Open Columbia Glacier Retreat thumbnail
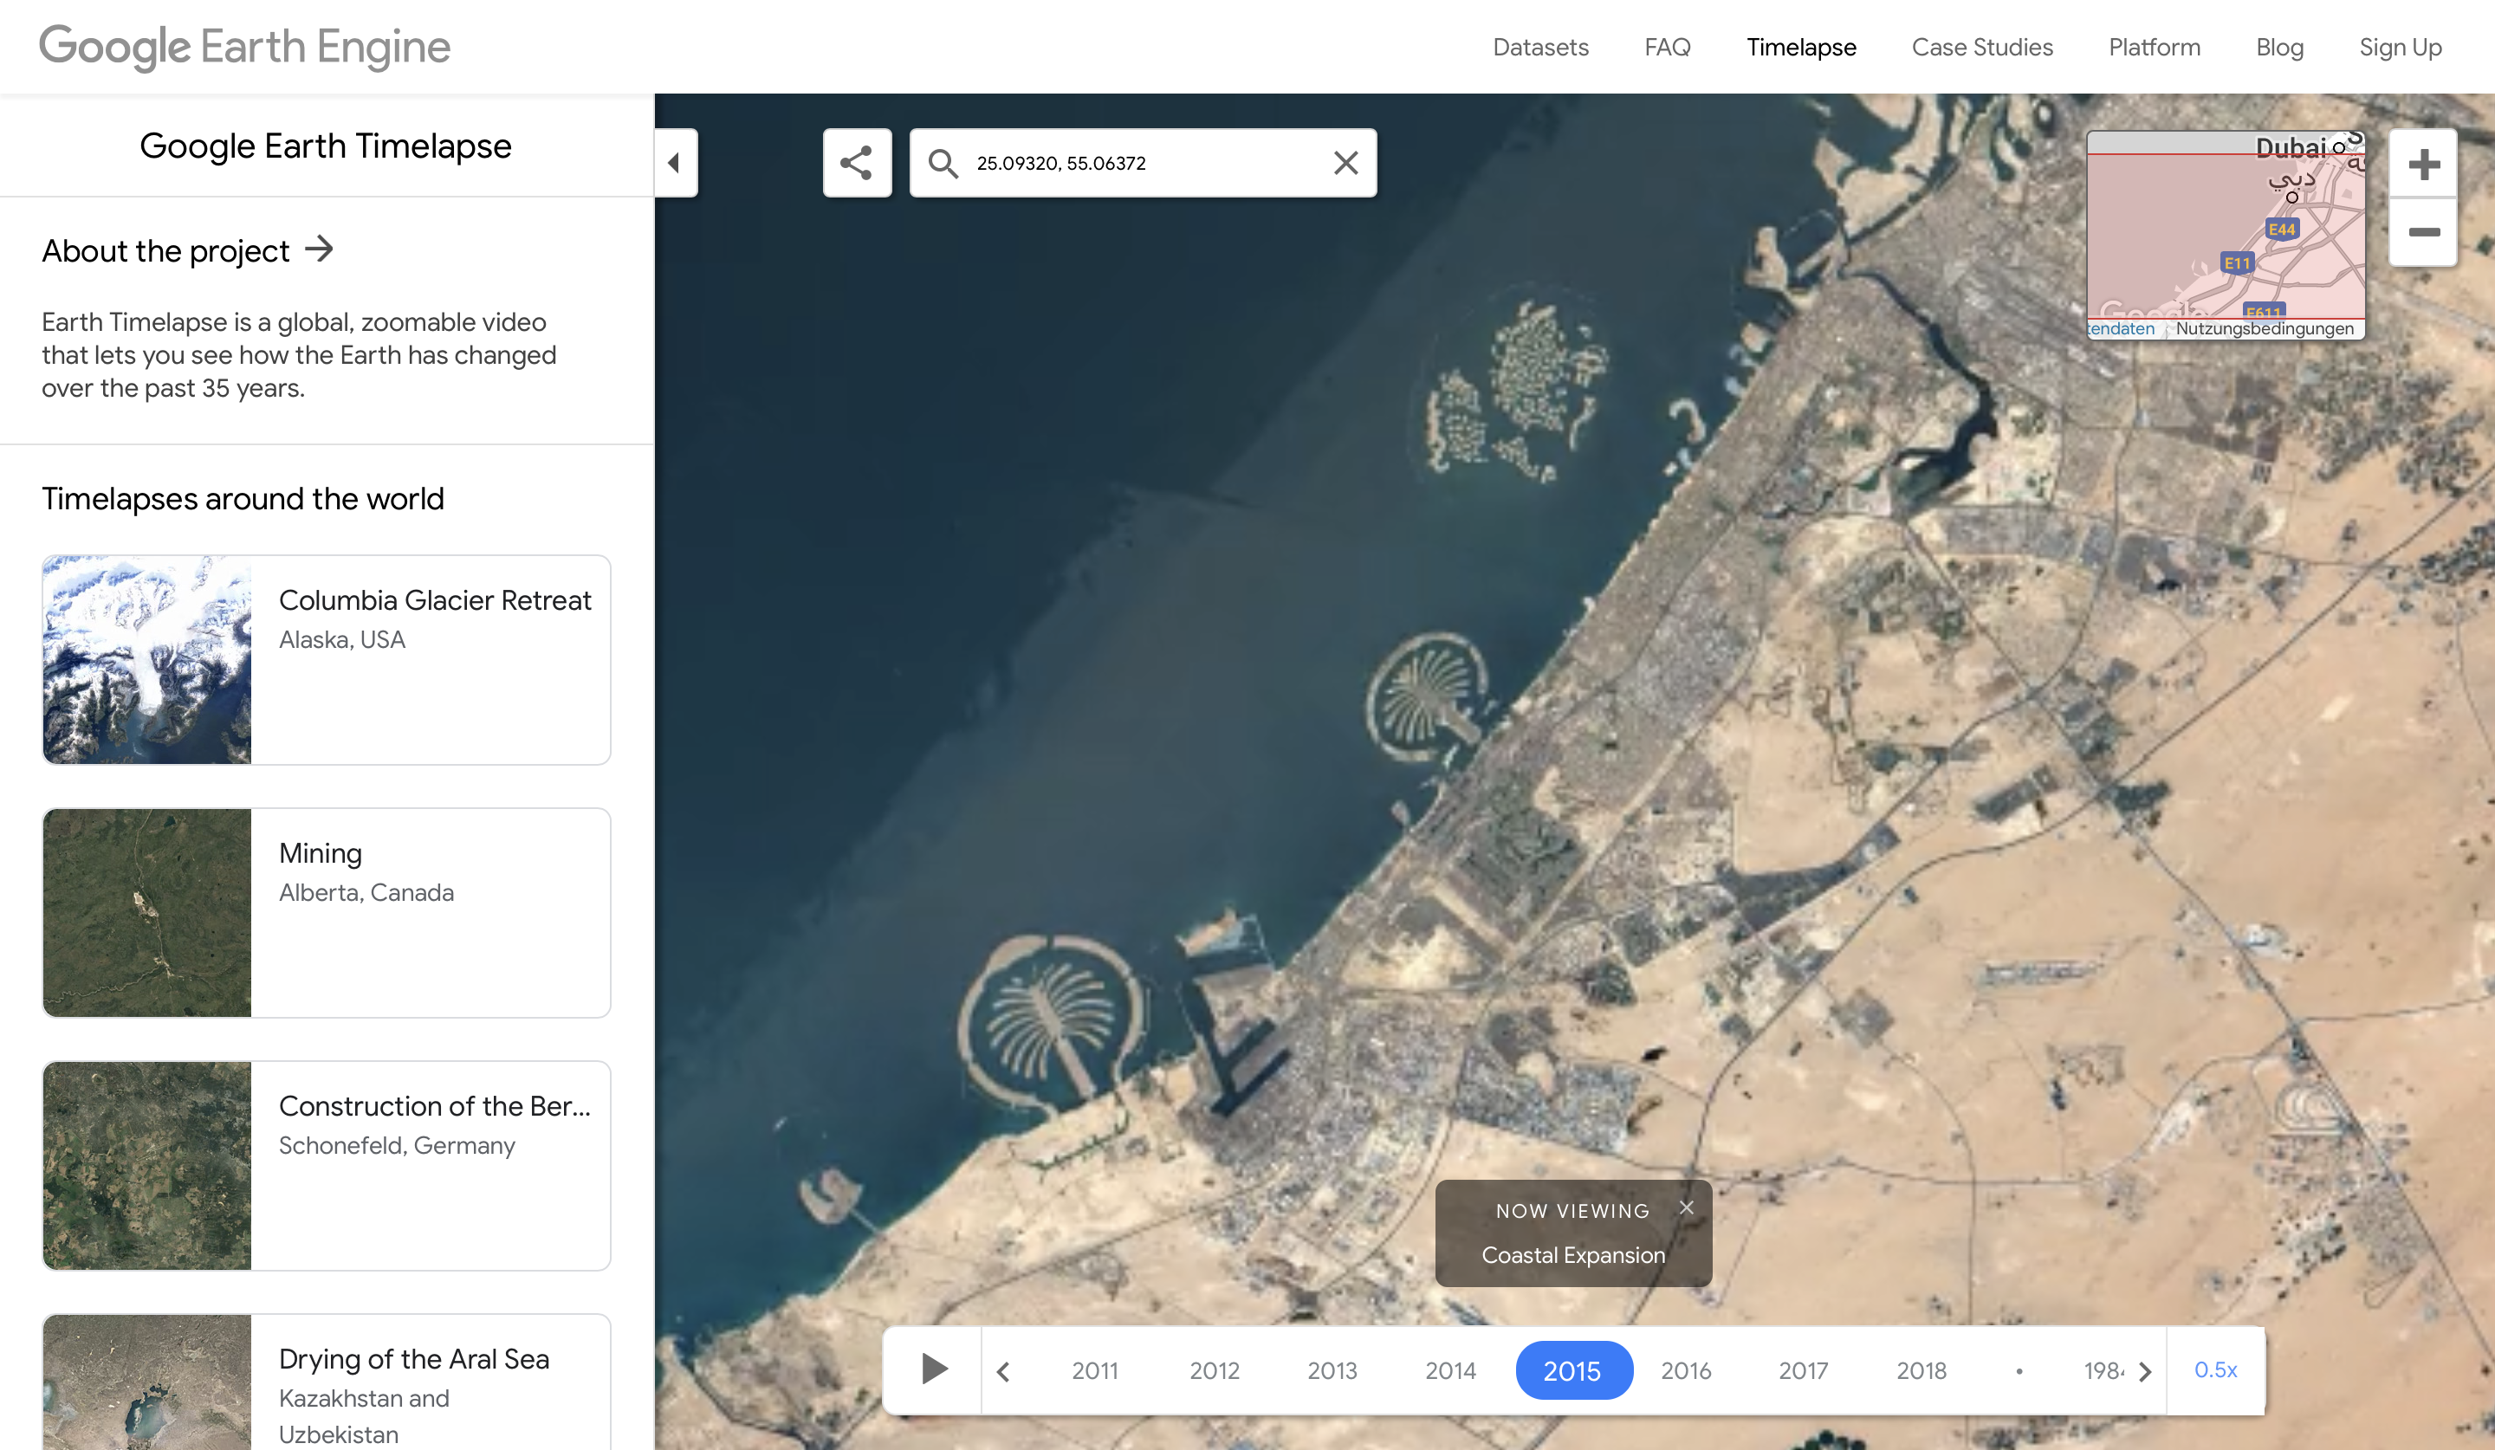2495x1450 pixels. 147,659
